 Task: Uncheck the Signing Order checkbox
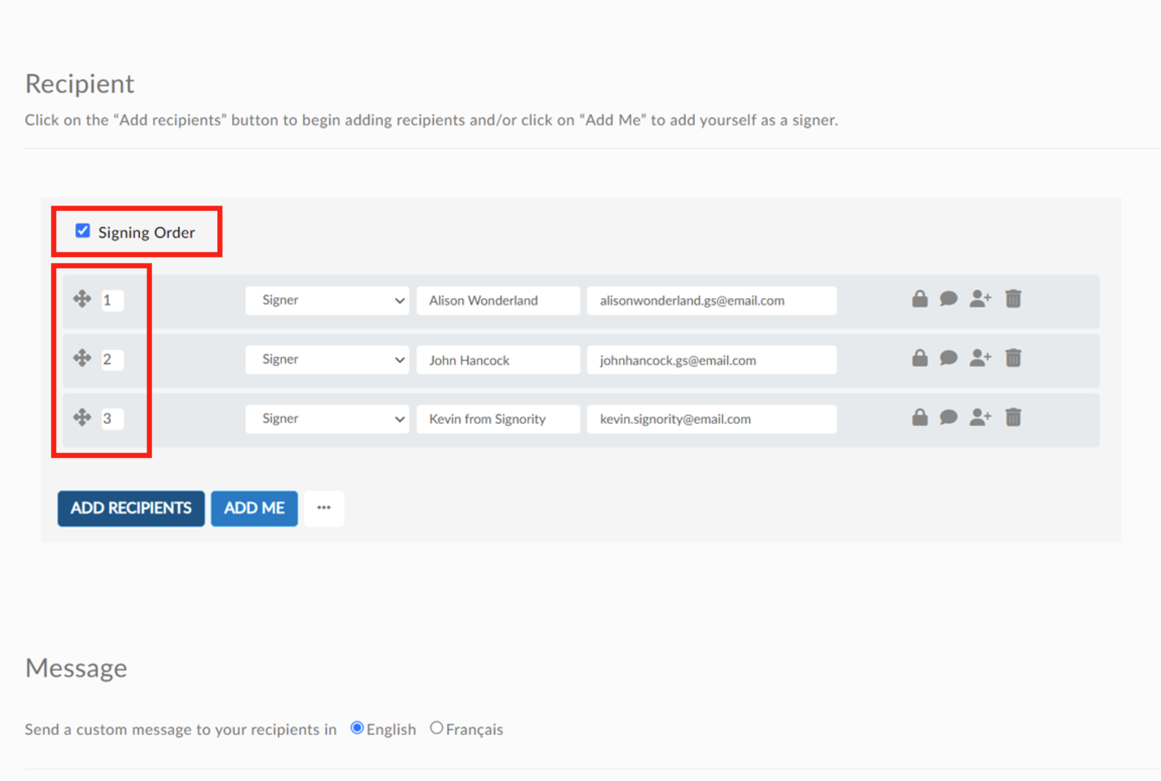83,231
